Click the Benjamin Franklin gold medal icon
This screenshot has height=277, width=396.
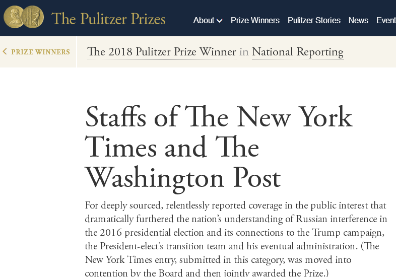point(14,17)
